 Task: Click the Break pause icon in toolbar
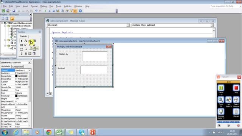[50, 11]
